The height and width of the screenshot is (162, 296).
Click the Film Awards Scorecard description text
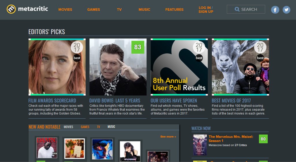pyautogui.click(x=56, y=109)
